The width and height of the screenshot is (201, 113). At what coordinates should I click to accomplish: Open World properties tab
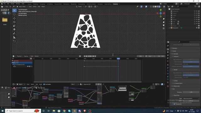pos(168,61)
